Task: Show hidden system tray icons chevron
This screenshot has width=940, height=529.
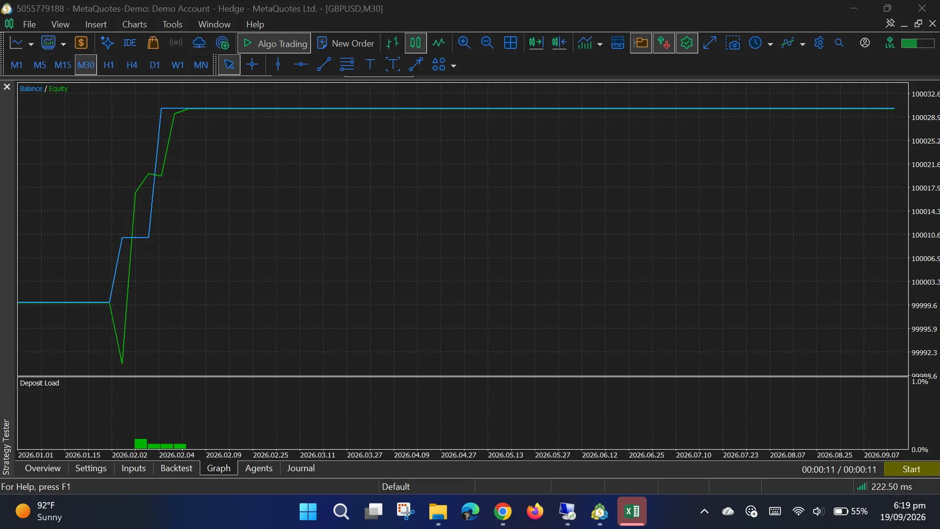Action: pos(704,511)
